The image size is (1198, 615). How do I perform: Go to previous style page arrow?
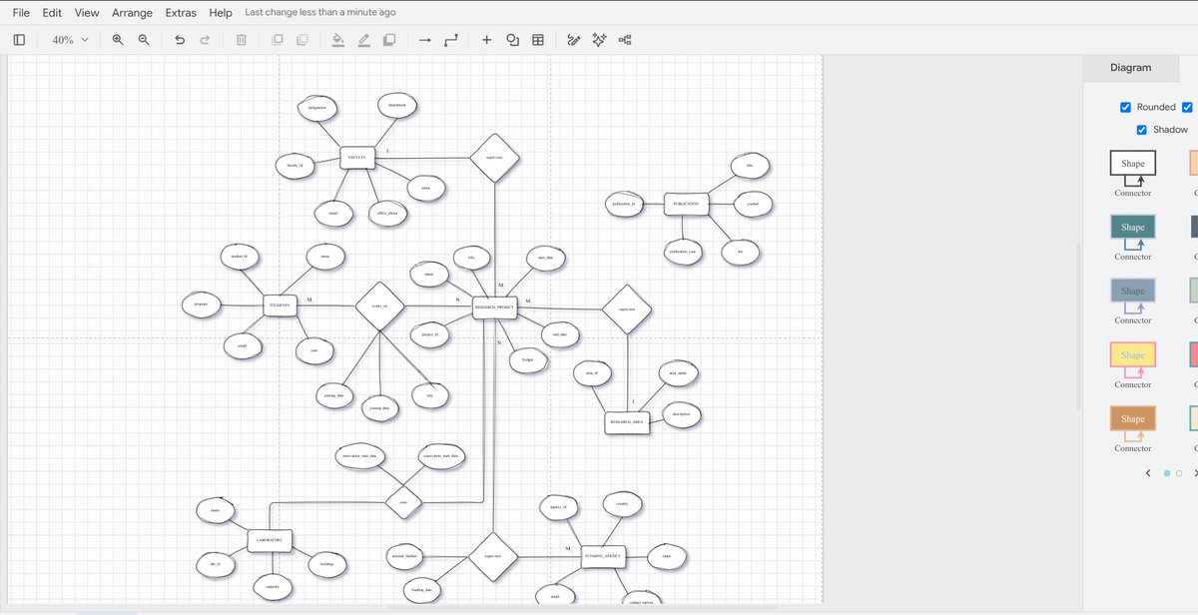click(x=1148, y=473)
